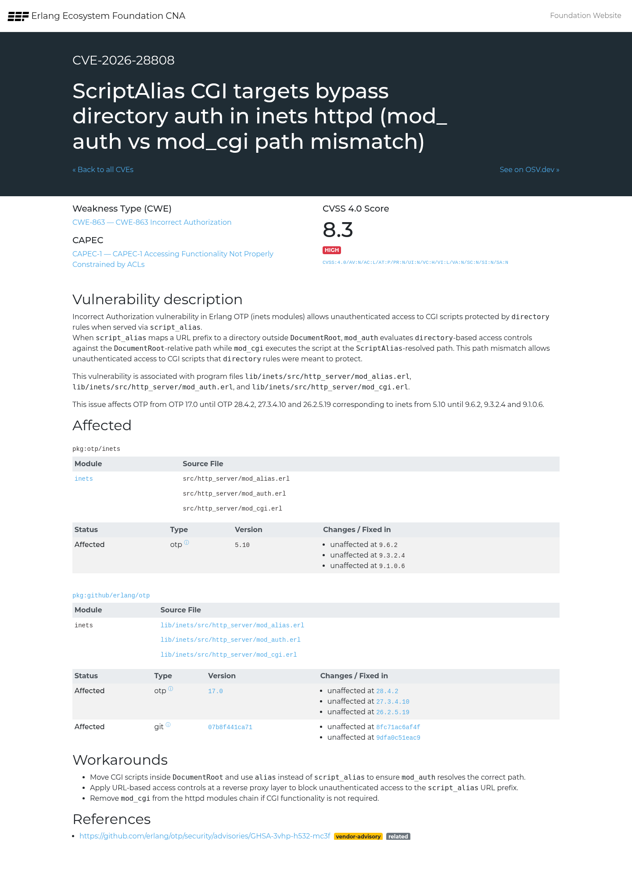632x878 pixels.
Task: Open the GHSA-3vhp-h532-mc3f advisory link
Action: pyautogui.click(x=205, y=836)
